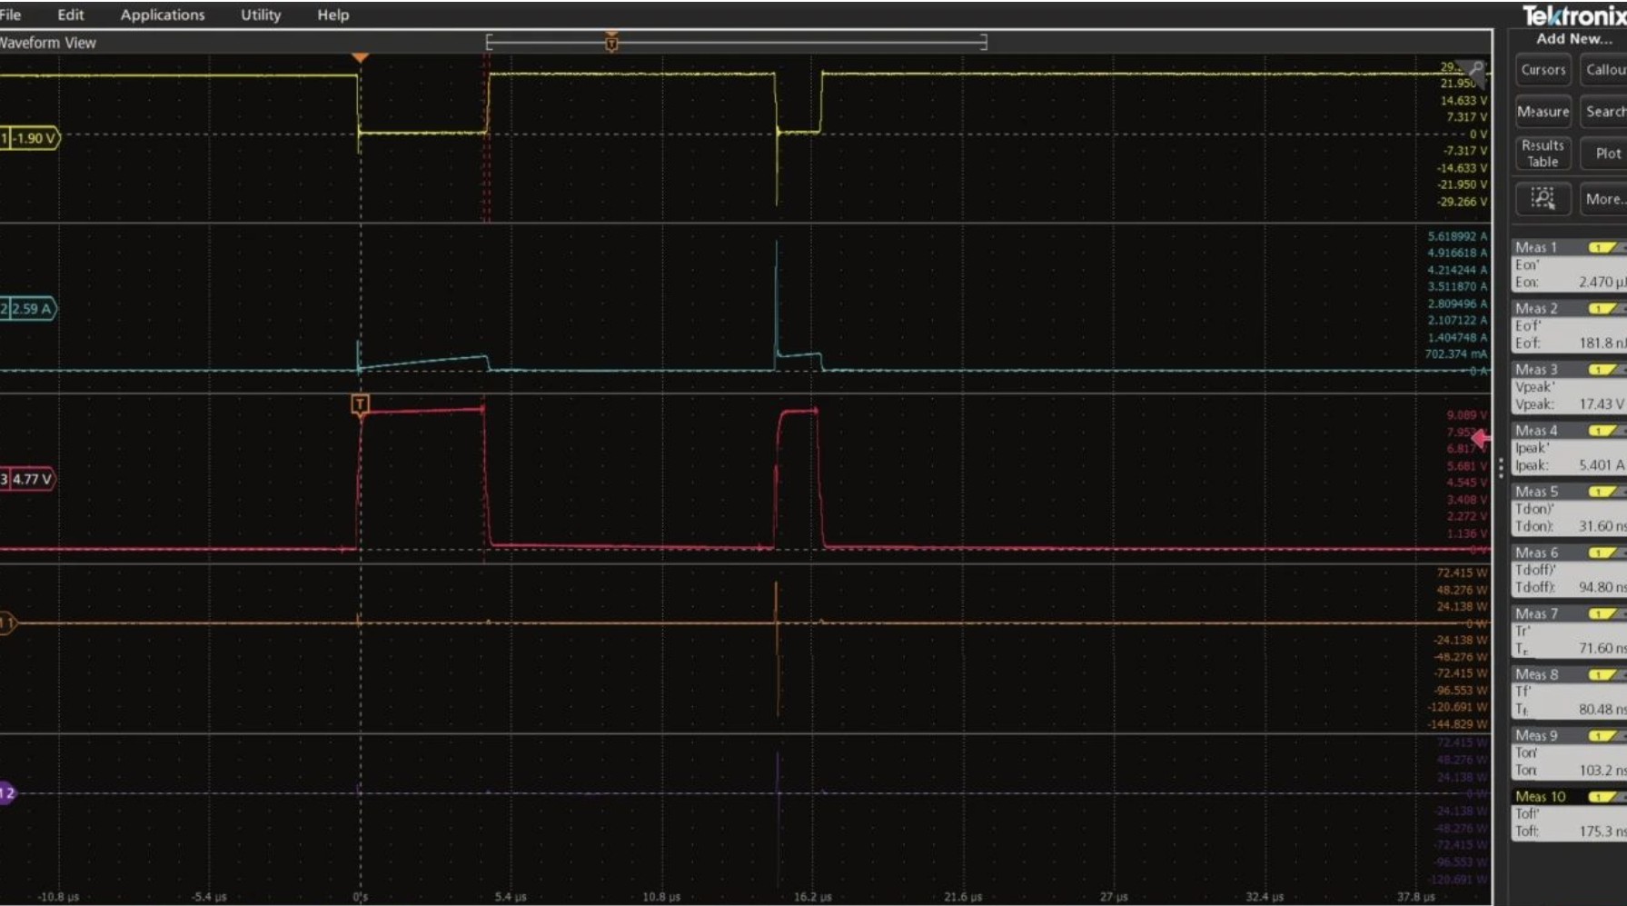Click the source tag icon on Meas 5

[x=1603, y=491]
